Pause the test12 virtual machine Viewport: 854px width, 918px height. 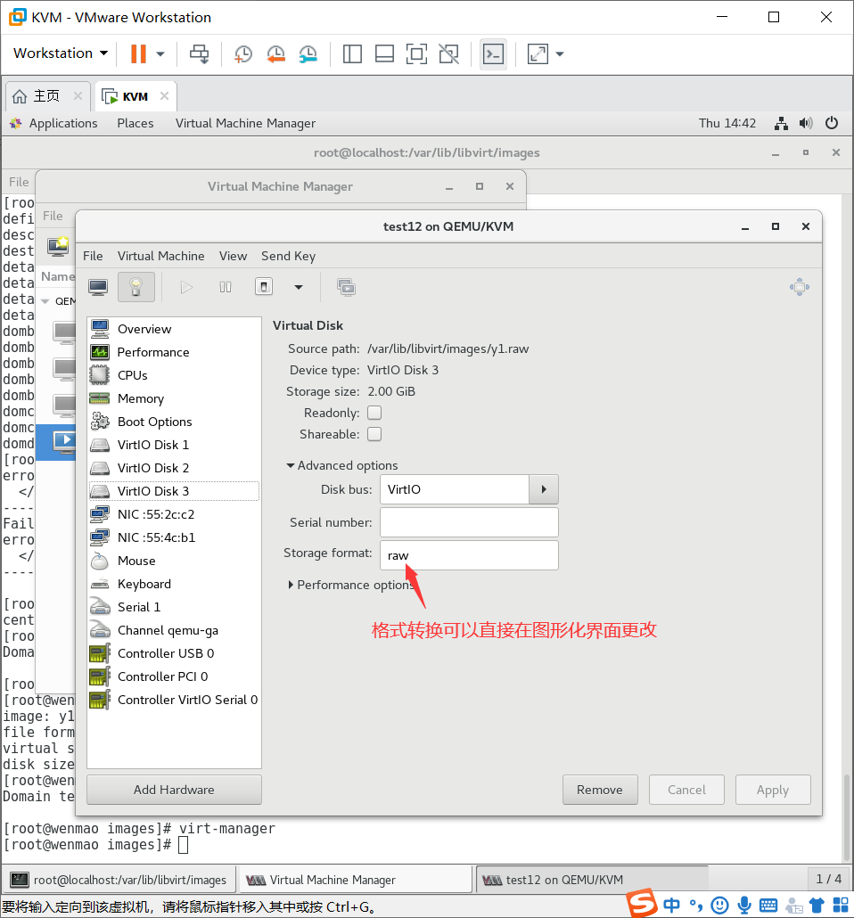226,287
